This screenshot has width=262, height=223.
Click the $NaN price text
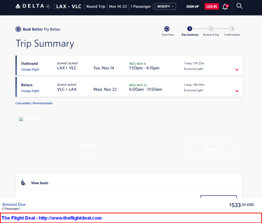(x=89, y=147)
